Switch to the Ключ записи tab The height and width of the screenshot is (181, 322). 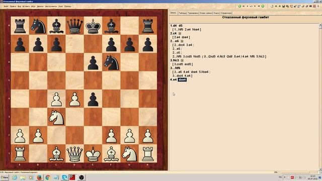pyautogui.click(x=206, y=13)
